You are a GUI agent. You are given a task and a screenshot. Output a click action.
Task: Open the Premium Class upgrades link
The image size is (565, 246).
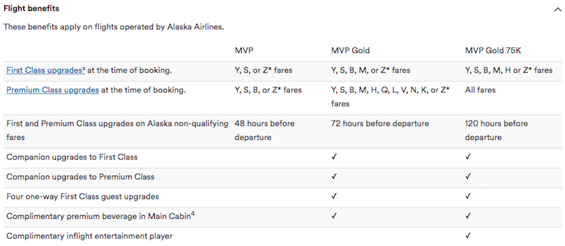coord(53,90)
